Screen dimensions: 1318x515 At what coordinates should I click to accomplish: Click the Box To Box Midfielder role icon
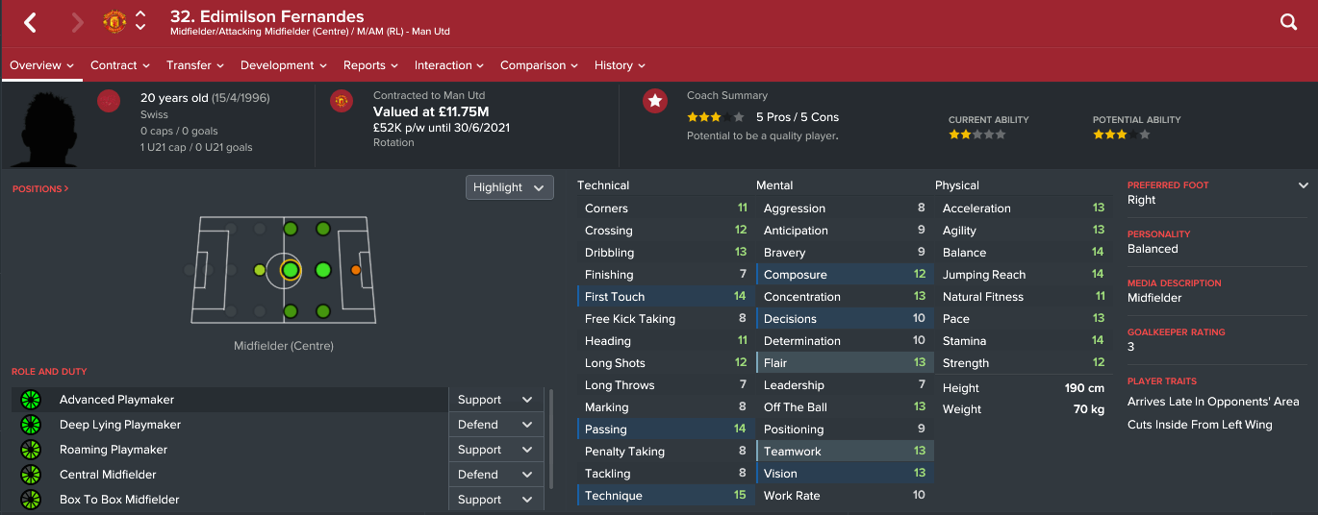point(31,500)
